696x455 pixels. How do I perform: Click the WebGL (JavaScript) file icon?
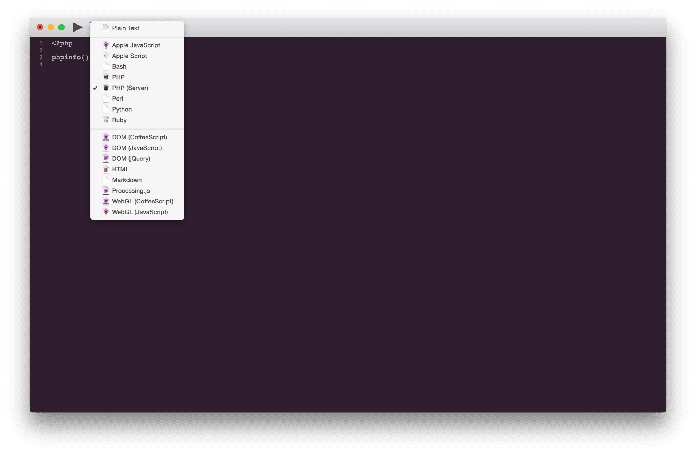(x=106, y=212)
